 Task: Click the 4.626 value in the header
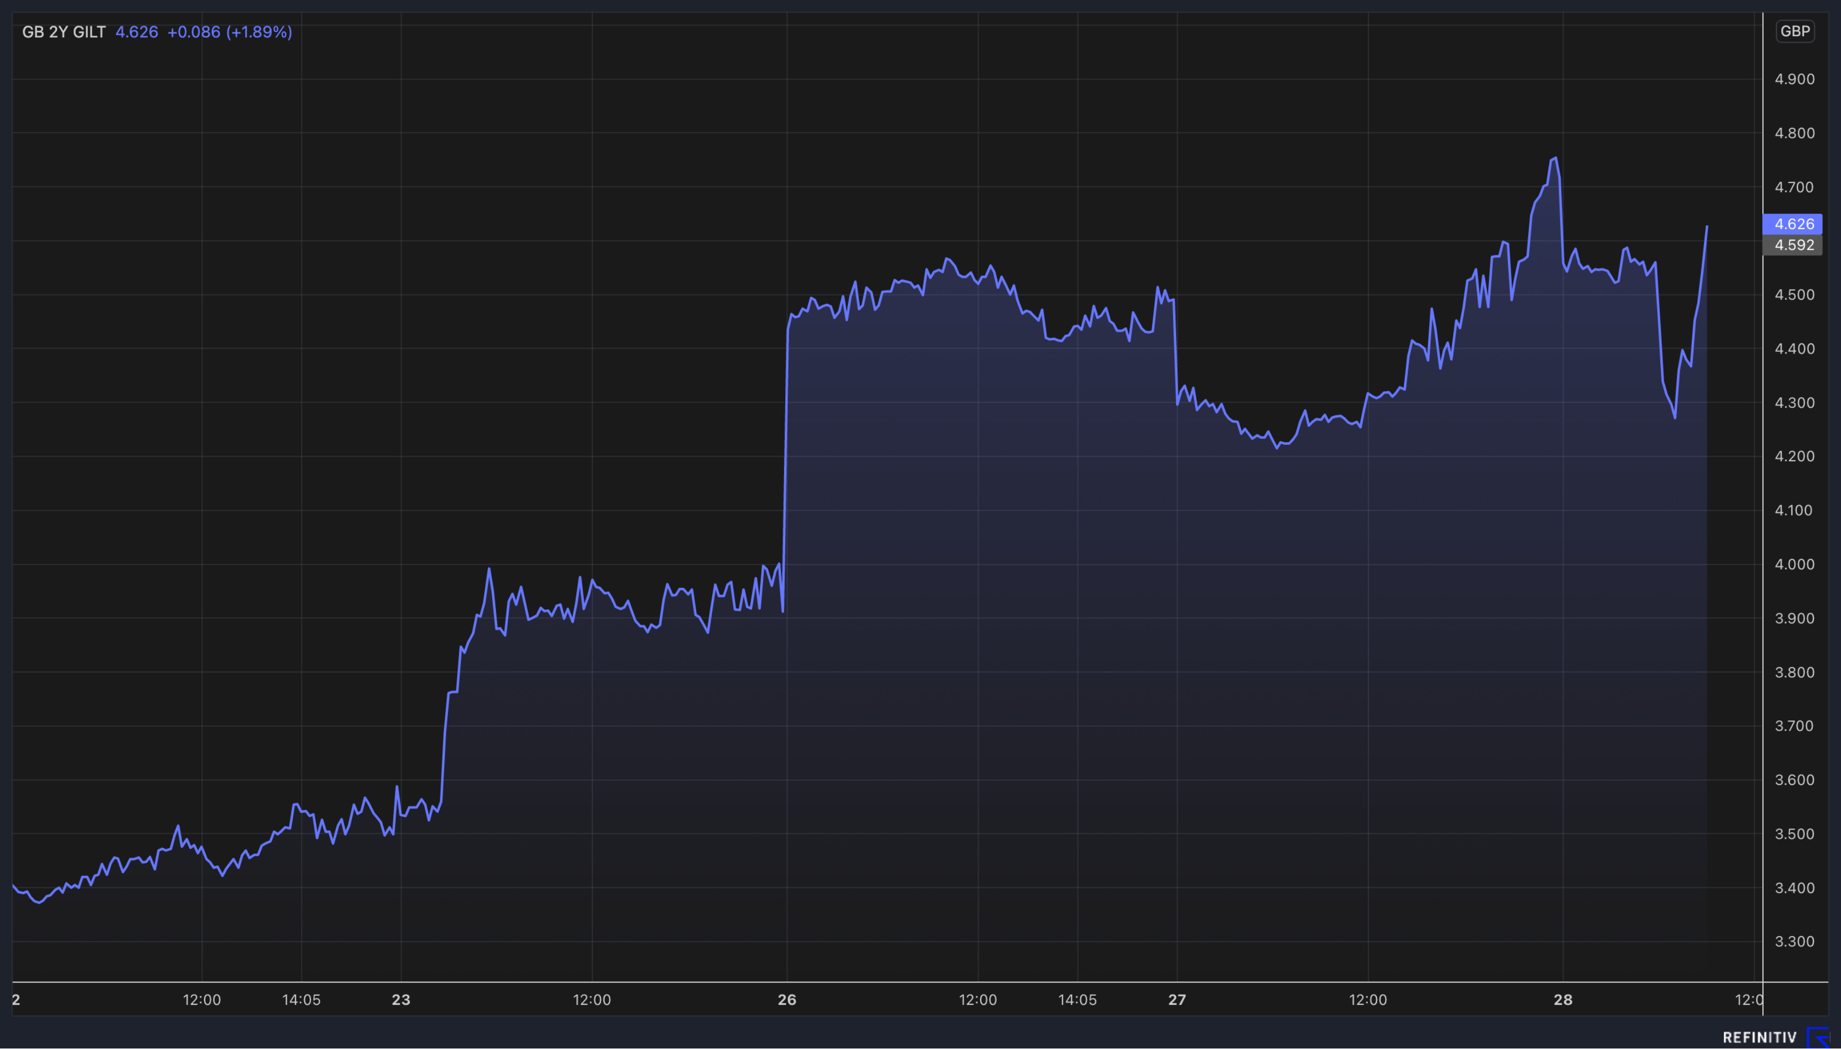137,32
